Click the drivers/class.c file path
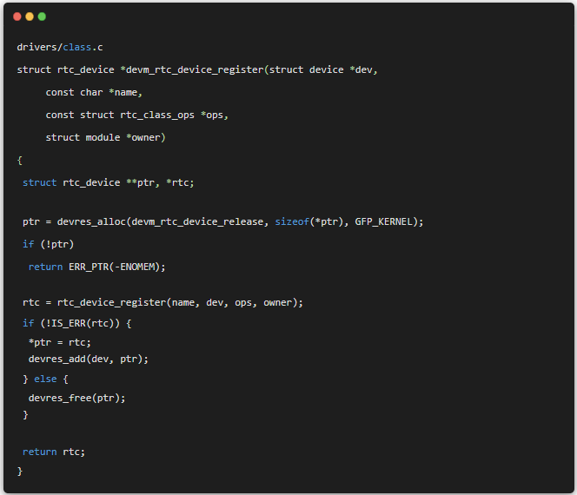This screenshot has width=577, height=495. coord(60,47)
